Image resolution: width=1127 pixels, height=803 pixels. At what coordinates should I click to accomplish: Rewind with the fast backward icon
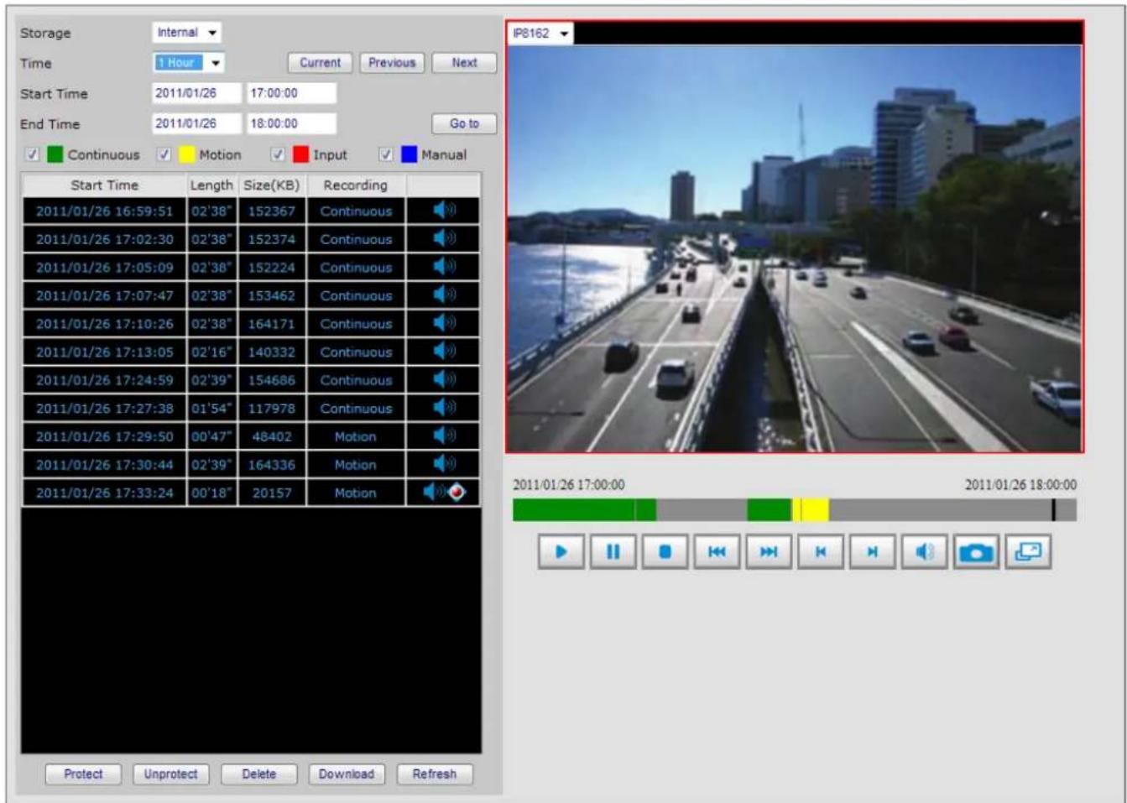coord(717,552)
